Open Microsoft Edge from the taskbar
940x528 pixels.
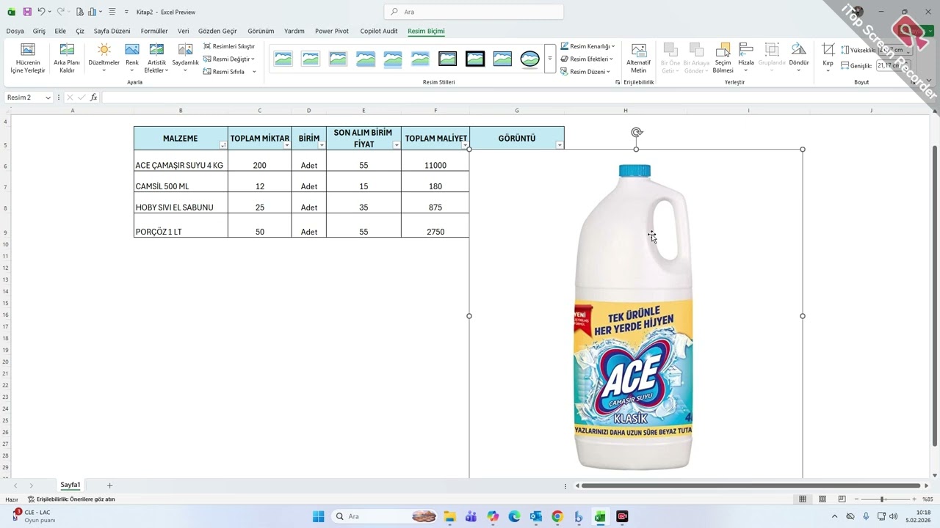click(514, 517)
